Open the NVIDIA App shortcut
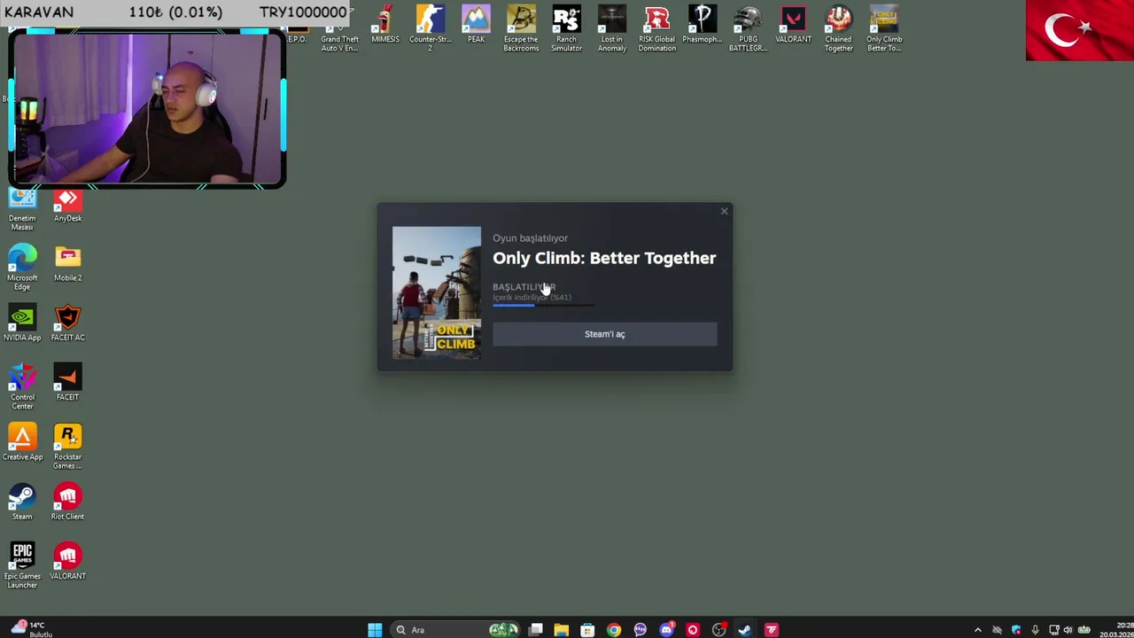Image resolution: width=1134 pixels, height=638 pixels. pos(22,323)
